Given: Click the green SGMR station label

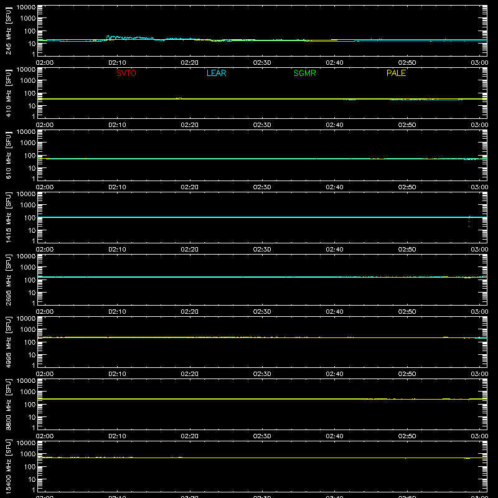Looking at the screenshot, I should click(x=304, y=73).
